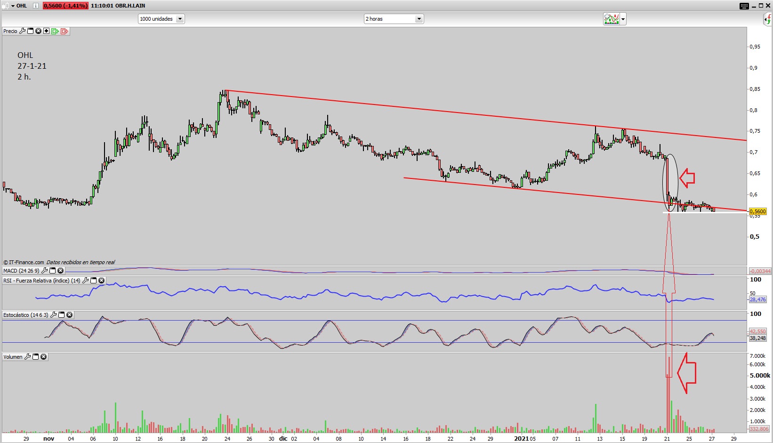The image size is (773, 443).
Task: Click the nov month marker on time axis
Action: pyautogui.click(x=48, y=438)
